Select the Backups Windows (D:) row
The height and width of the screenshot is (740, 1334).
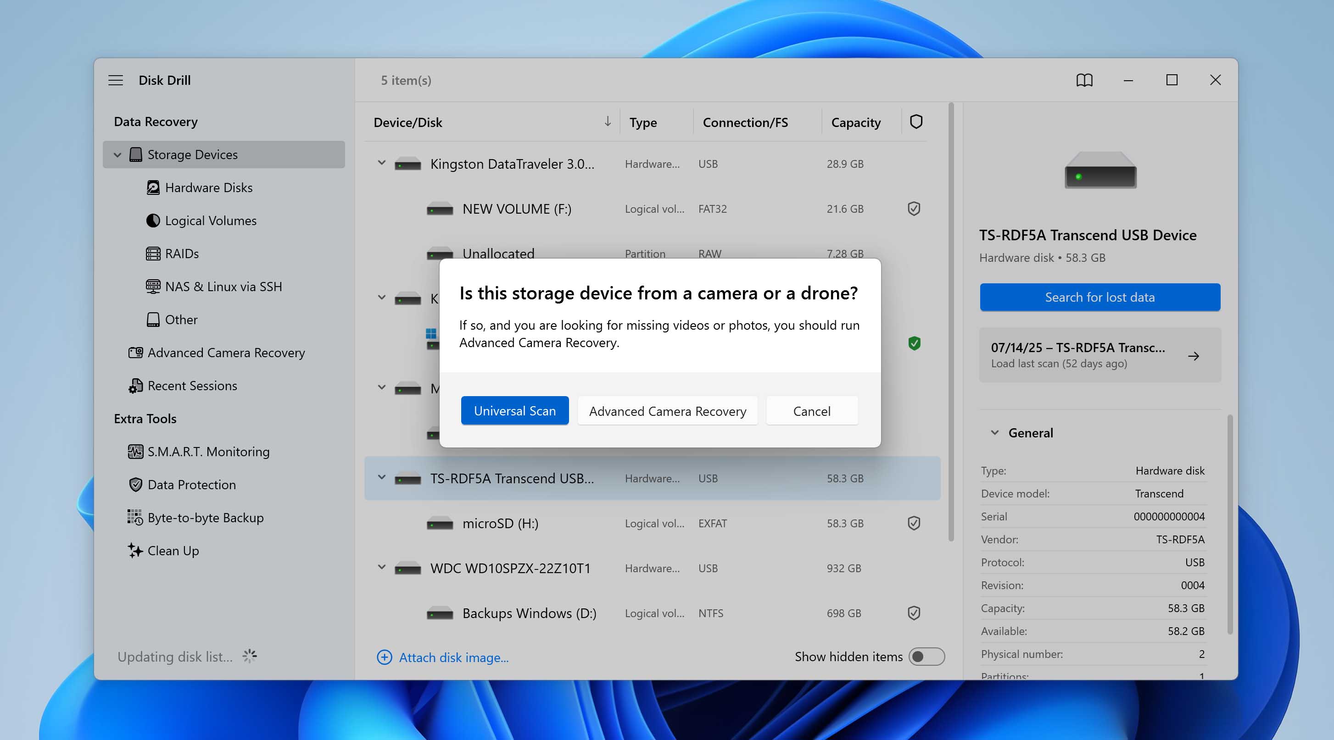[x=652, y=613]
